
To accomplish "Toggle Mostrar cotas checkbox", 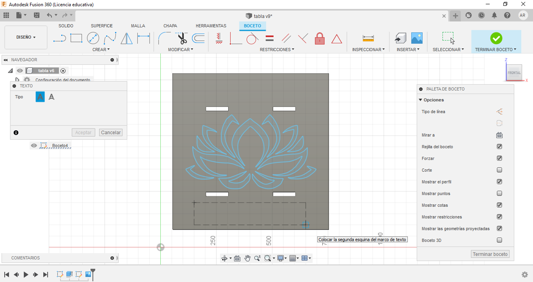I will click(499, 205).
